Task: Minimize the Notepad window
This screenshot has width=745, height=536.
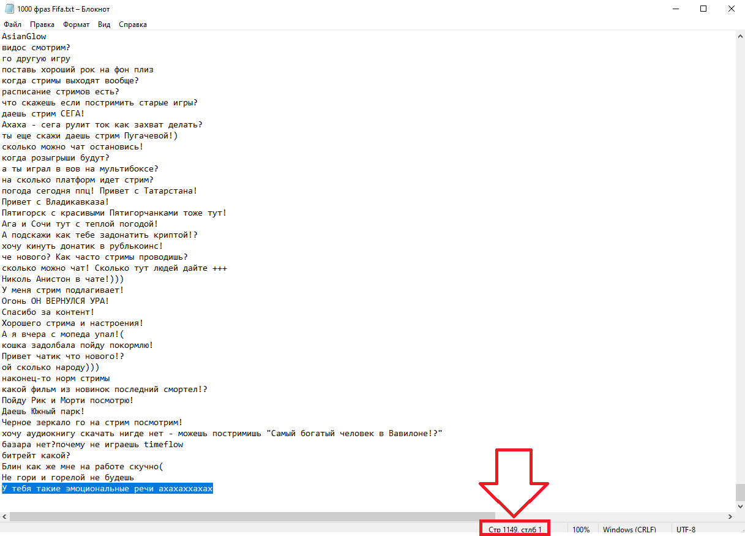Action: pos(675,9)
